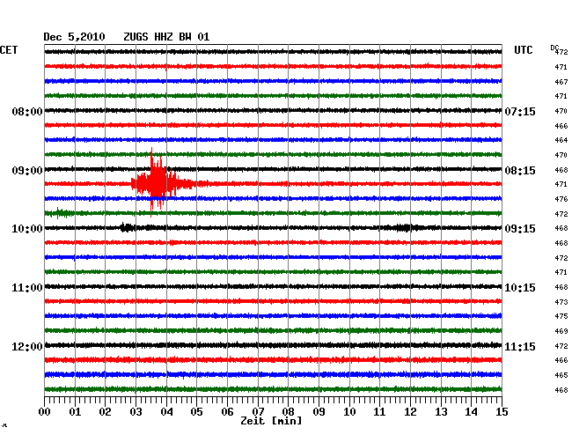Viewport: 572px width, 435px height.
Task: Select the DC value 464
Action: pyautogui.click(x=561, y=140)
